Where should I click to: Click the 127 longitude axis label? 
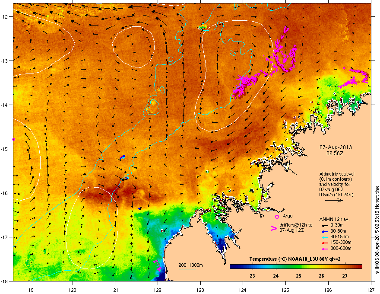coord(371,290)
